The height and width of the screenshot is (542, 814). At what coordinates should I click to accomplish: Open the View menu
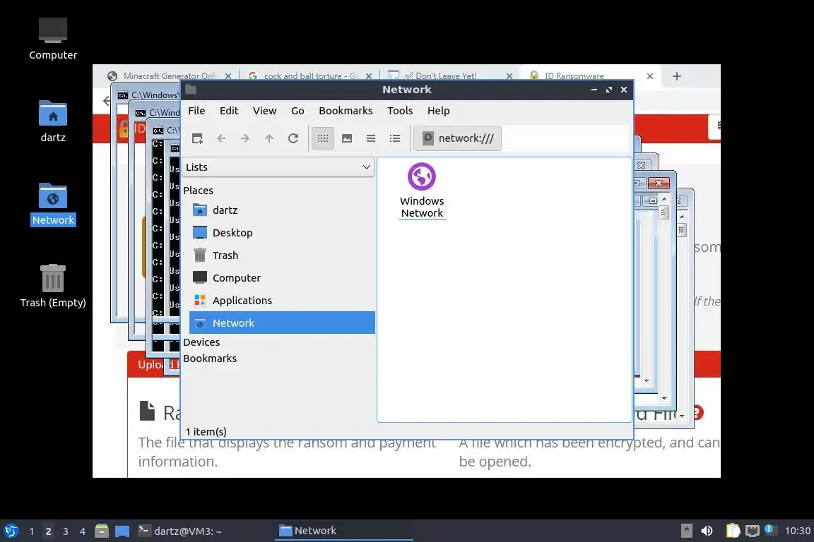(x=265, y=111)
